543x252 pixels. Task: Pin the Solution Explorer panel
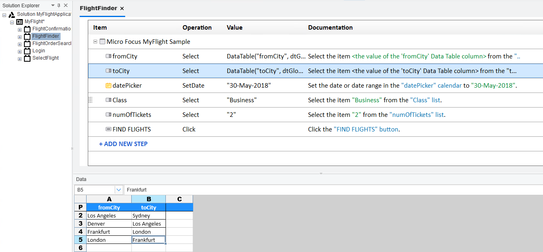(59, 6)
